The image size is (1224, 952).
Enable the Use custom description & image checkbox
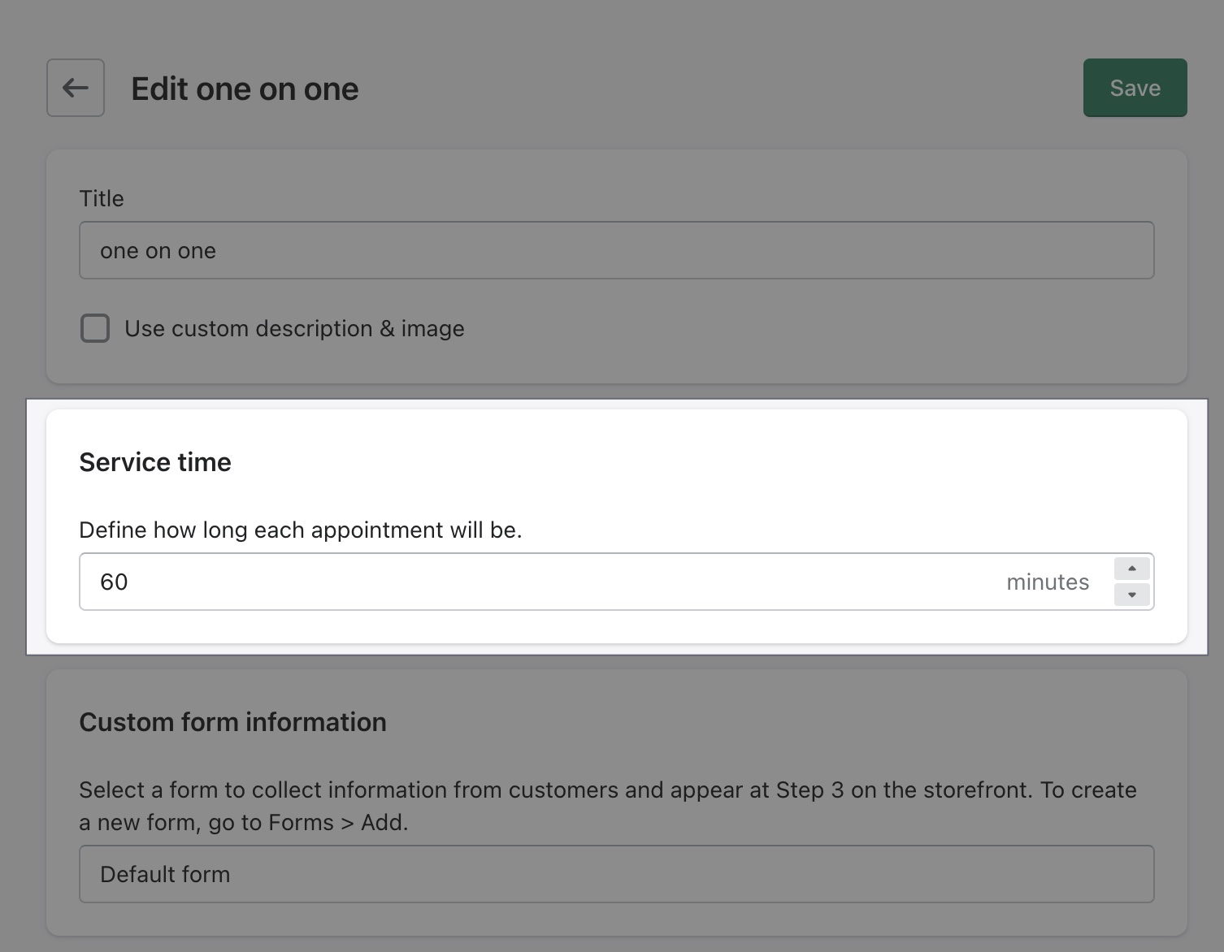(x=94, y=328)
